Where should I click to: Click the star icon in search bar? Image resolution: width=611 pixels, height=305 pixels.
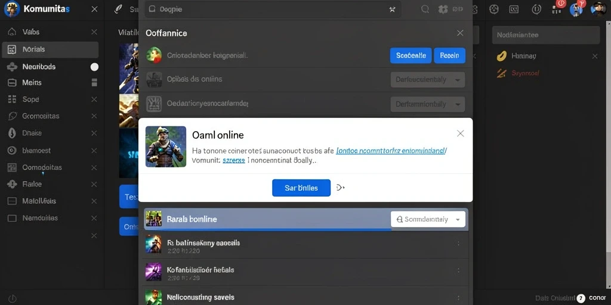(392, 10)
